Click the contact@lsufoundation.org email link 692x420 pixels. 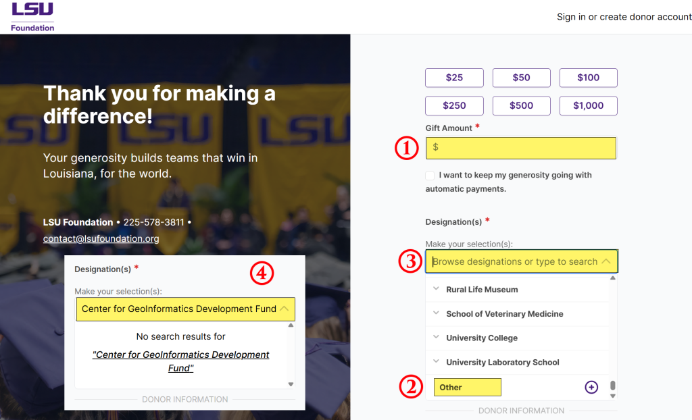(101, 239)
